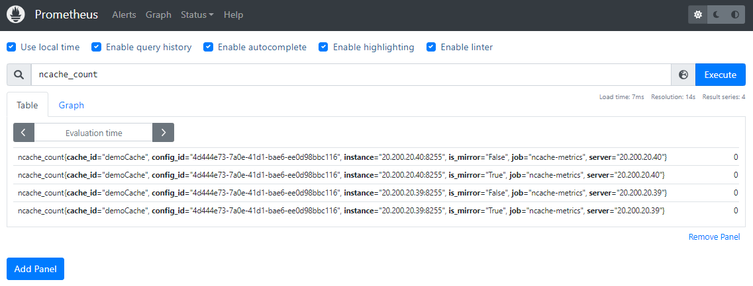Click the 'Resolution: 14s' text
The image size is (753, 286).
click(x=674, y=97)
